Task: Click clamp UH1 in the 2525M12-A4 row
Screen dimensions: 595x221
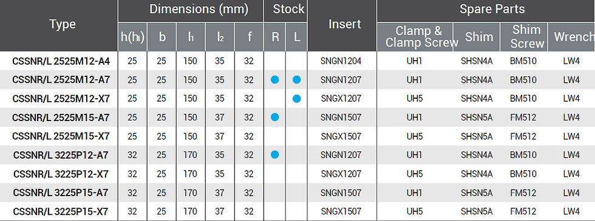Action: [x=414, y=61]
